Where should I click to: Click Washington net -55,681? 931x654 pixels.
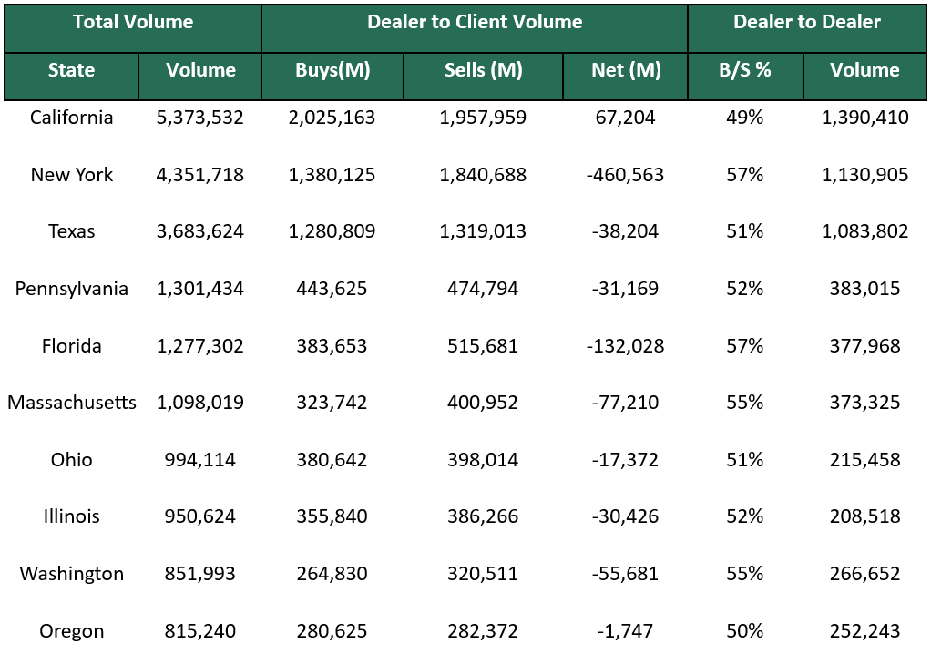[625, 573]
